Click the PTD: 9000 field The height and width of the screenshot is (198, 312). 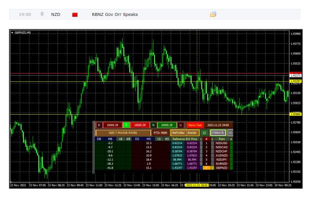click(161, 133)
